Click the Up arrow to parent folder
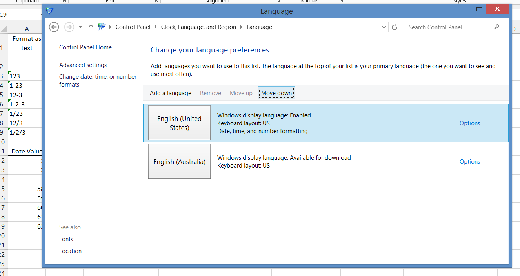Image resolution: width=520 pixels, height=276 pixels. pyautogui.click(x=91, y=27)
